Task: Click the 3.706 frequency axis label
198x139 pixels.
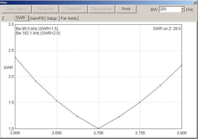Action: pyautogui.click(x=98, y=133)
